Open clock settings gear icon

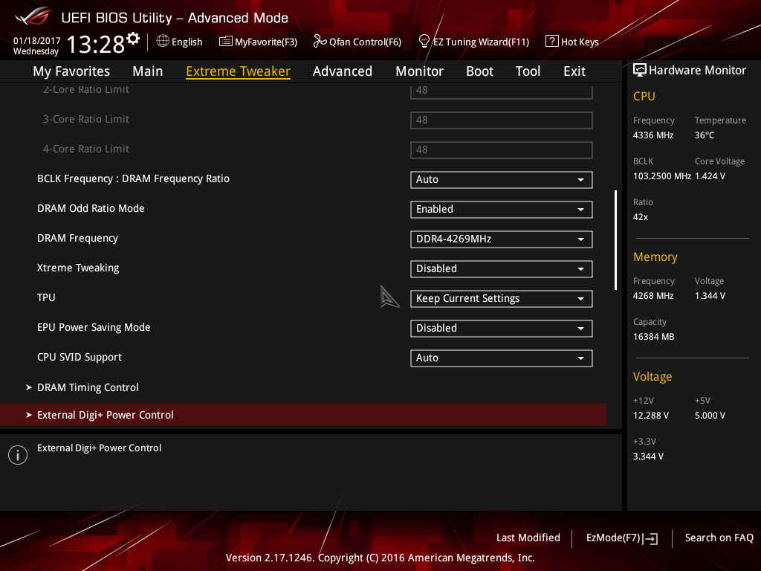point(133,39)
